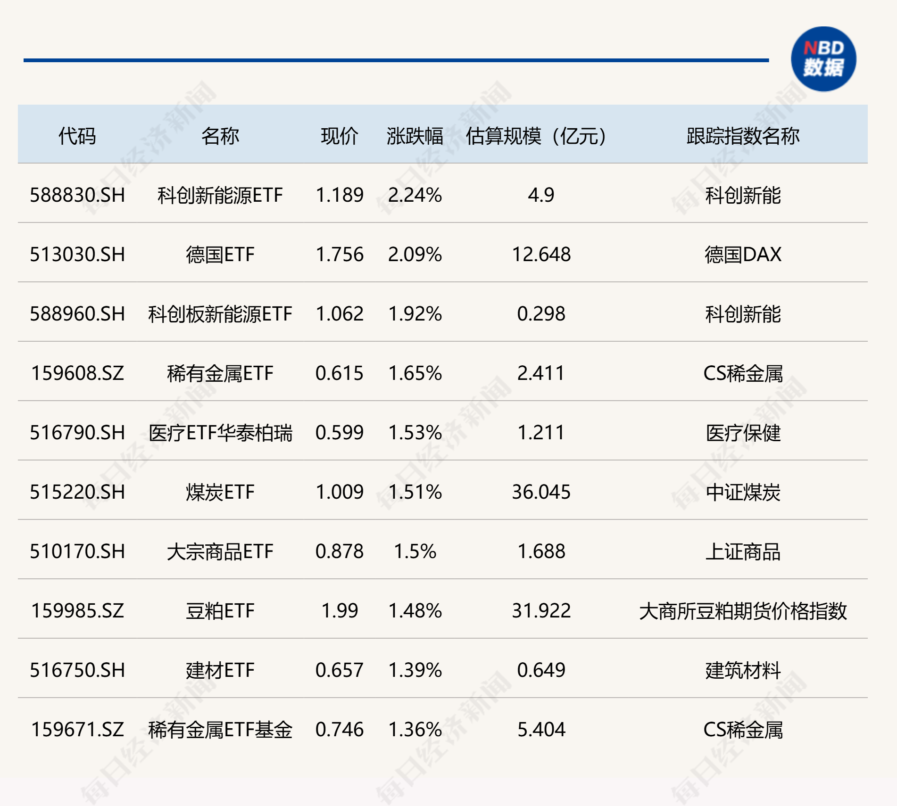This screenshot has height=806, width=897.
Task: Click the 跟踪指数名称 column header
Action: coord(743,136)
